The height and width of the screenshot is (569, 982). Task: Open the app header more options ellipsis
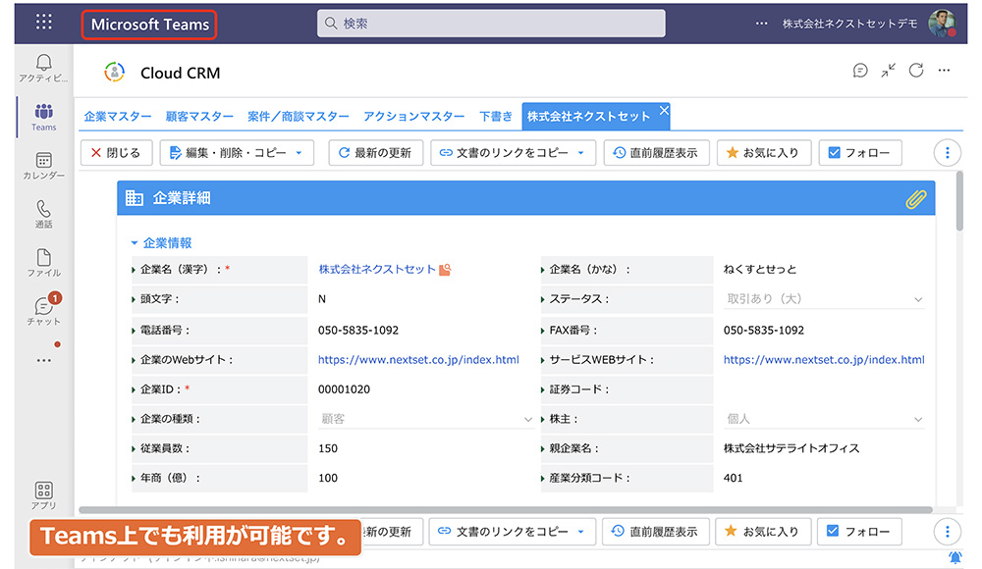click(x=944, y=71)
